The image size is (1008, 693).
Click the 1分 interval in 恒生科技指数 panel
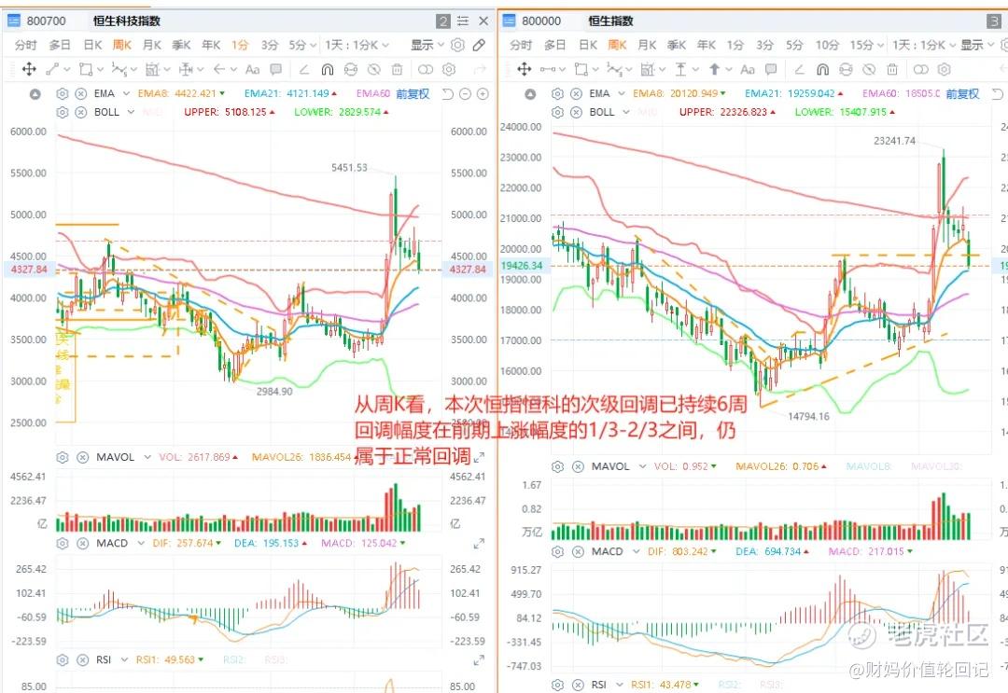point(240,45)
